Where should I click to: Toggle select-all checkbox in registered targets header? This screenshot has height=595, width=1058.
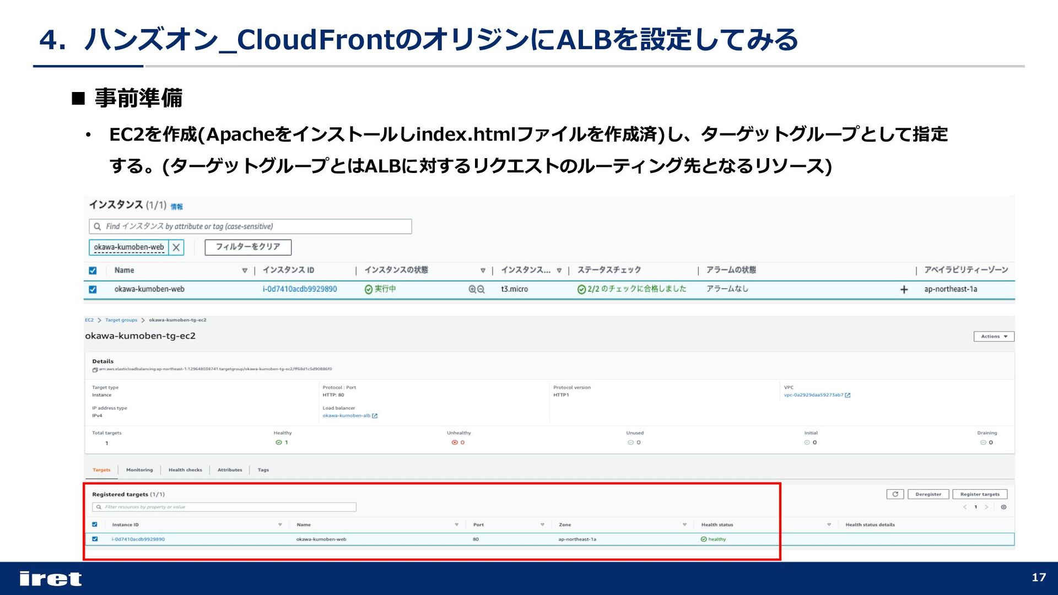[x=95, y=524]
